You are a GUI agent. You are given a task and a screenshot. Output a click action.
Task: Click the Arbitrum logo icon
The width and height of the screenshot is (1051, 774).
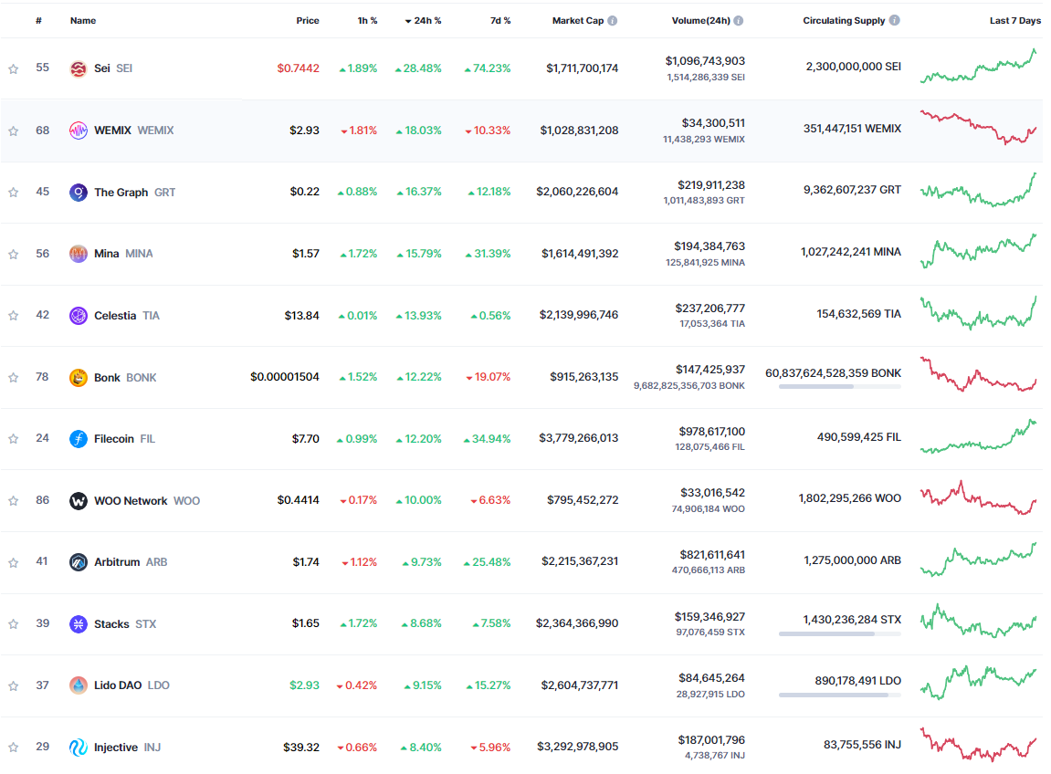tap(79, 562)
